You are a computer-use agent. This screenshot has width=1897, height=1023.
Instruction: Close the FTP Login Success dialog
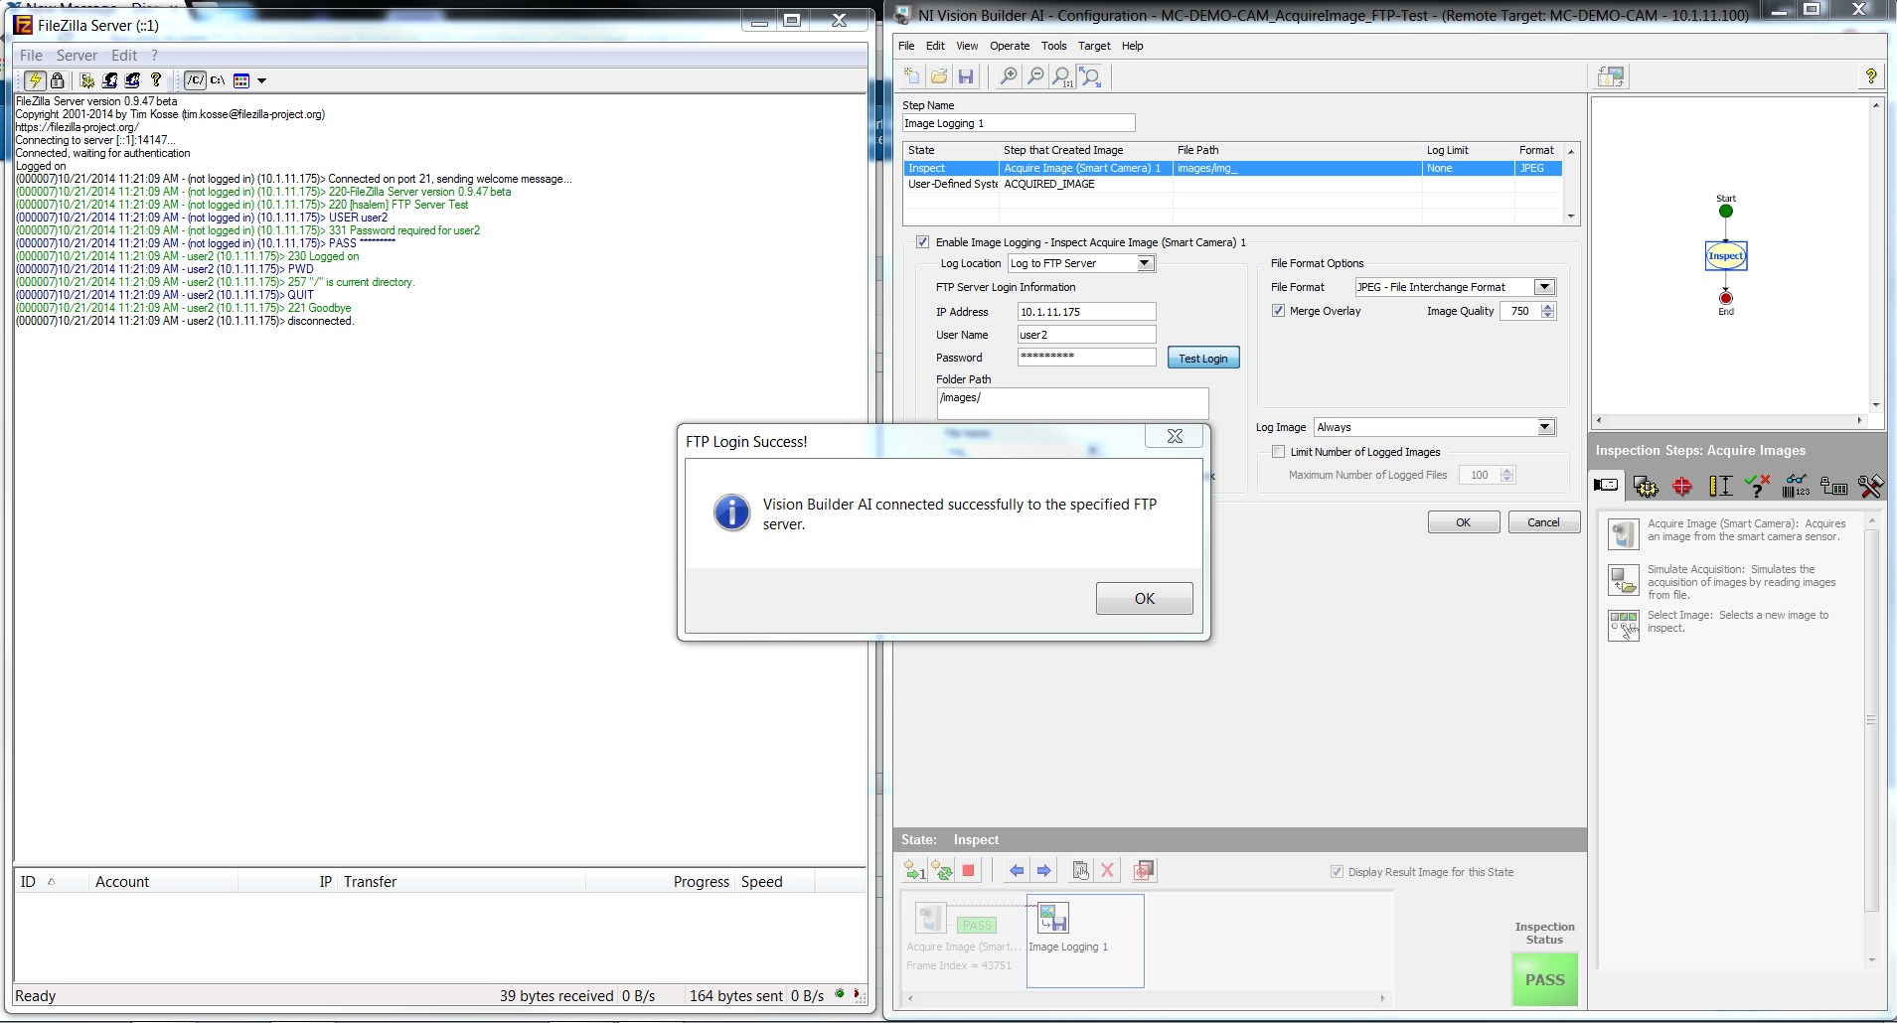tap(1175, 436)
